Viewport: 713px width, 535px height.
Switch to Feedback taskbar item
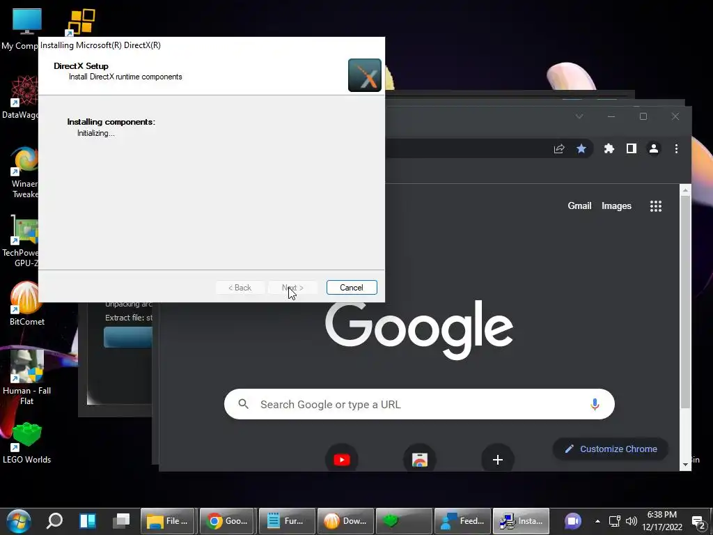(x=462, y=521)
